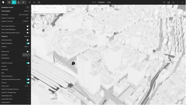
Task: Open the shadow Resolution dropdown
Action: pos(26,55)
